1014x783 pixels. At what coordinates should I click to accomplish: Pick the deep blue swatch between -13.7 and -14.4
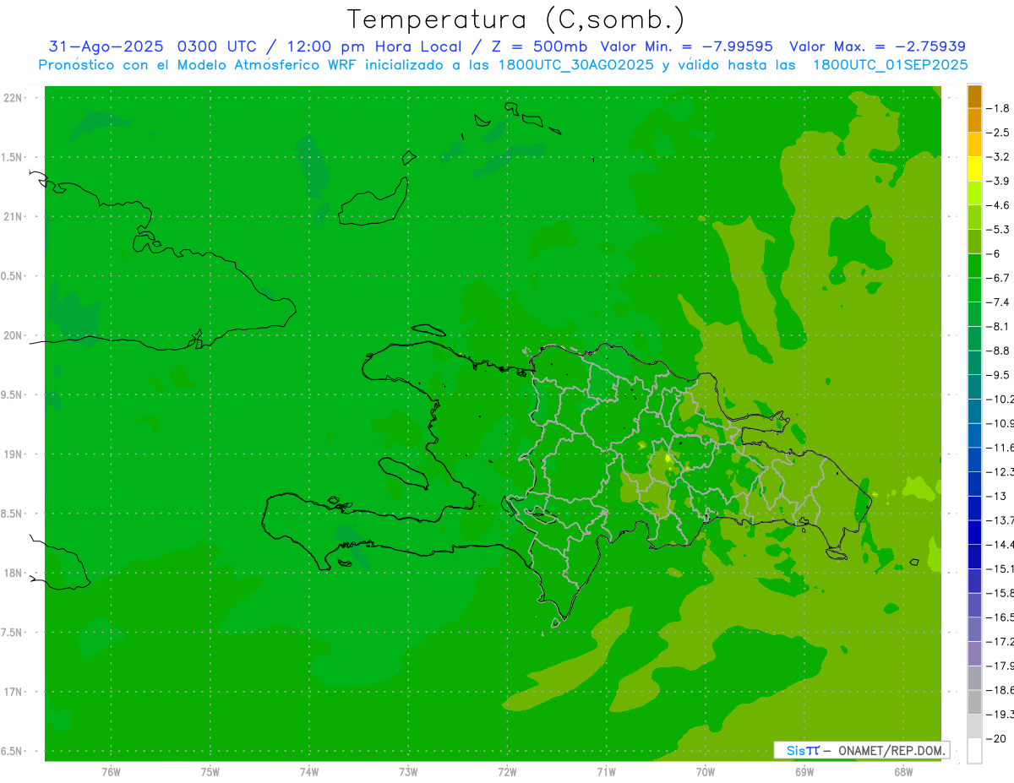click(974, 532)
